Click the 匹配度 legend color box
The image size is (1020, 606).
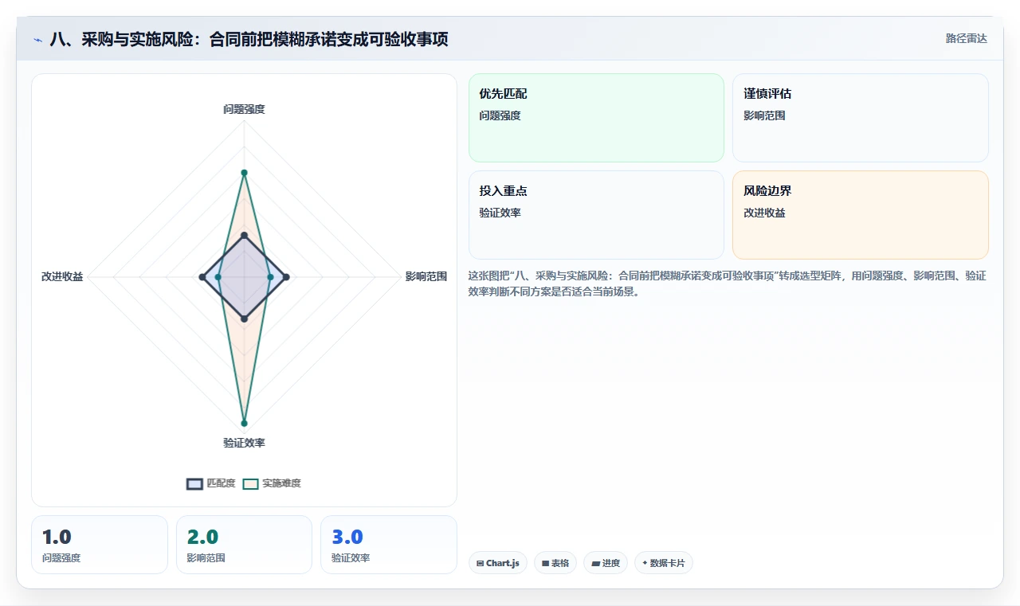click(x=195, y=483)
